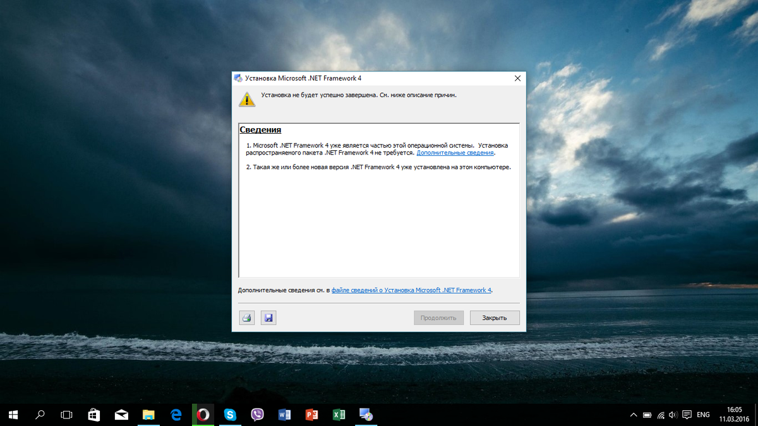Image resolution: width=758 pixels, height=426 pixels.
Task: Open the Mail app from taskbar
Action: coord(121,415)
